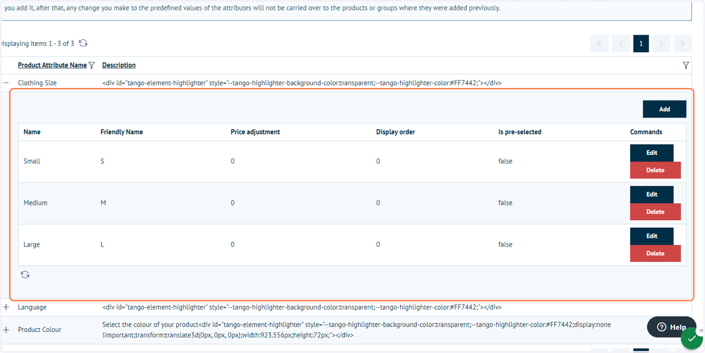Open the Help widget

pyautogui.click(x=671, y=327)
